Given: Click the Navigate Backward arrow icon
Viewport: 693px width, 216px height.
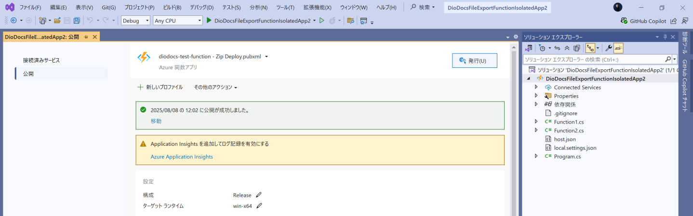Looking at the screenshot, I should pyautogui.click(x=13, y=21).
